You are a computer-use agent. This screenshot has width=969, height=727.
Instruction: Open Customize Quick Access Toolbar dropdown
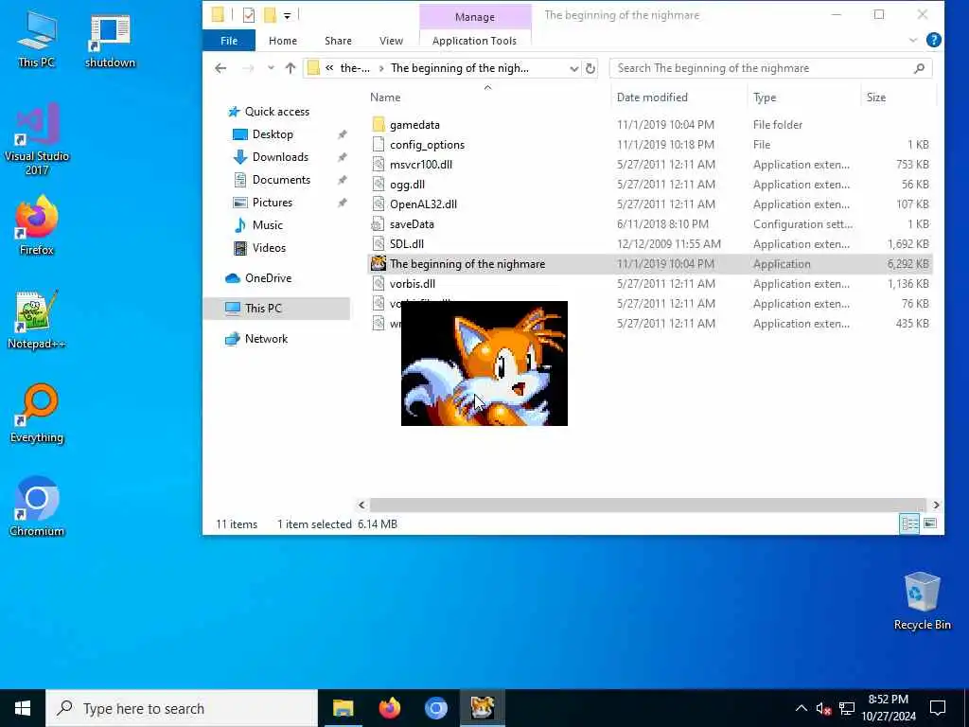coord(288,15)
